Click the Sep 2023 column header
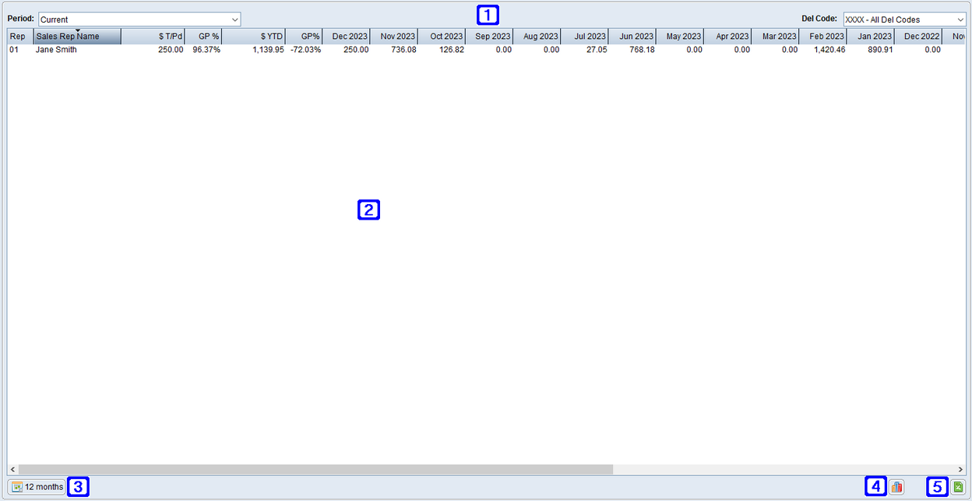 point(491,36)
